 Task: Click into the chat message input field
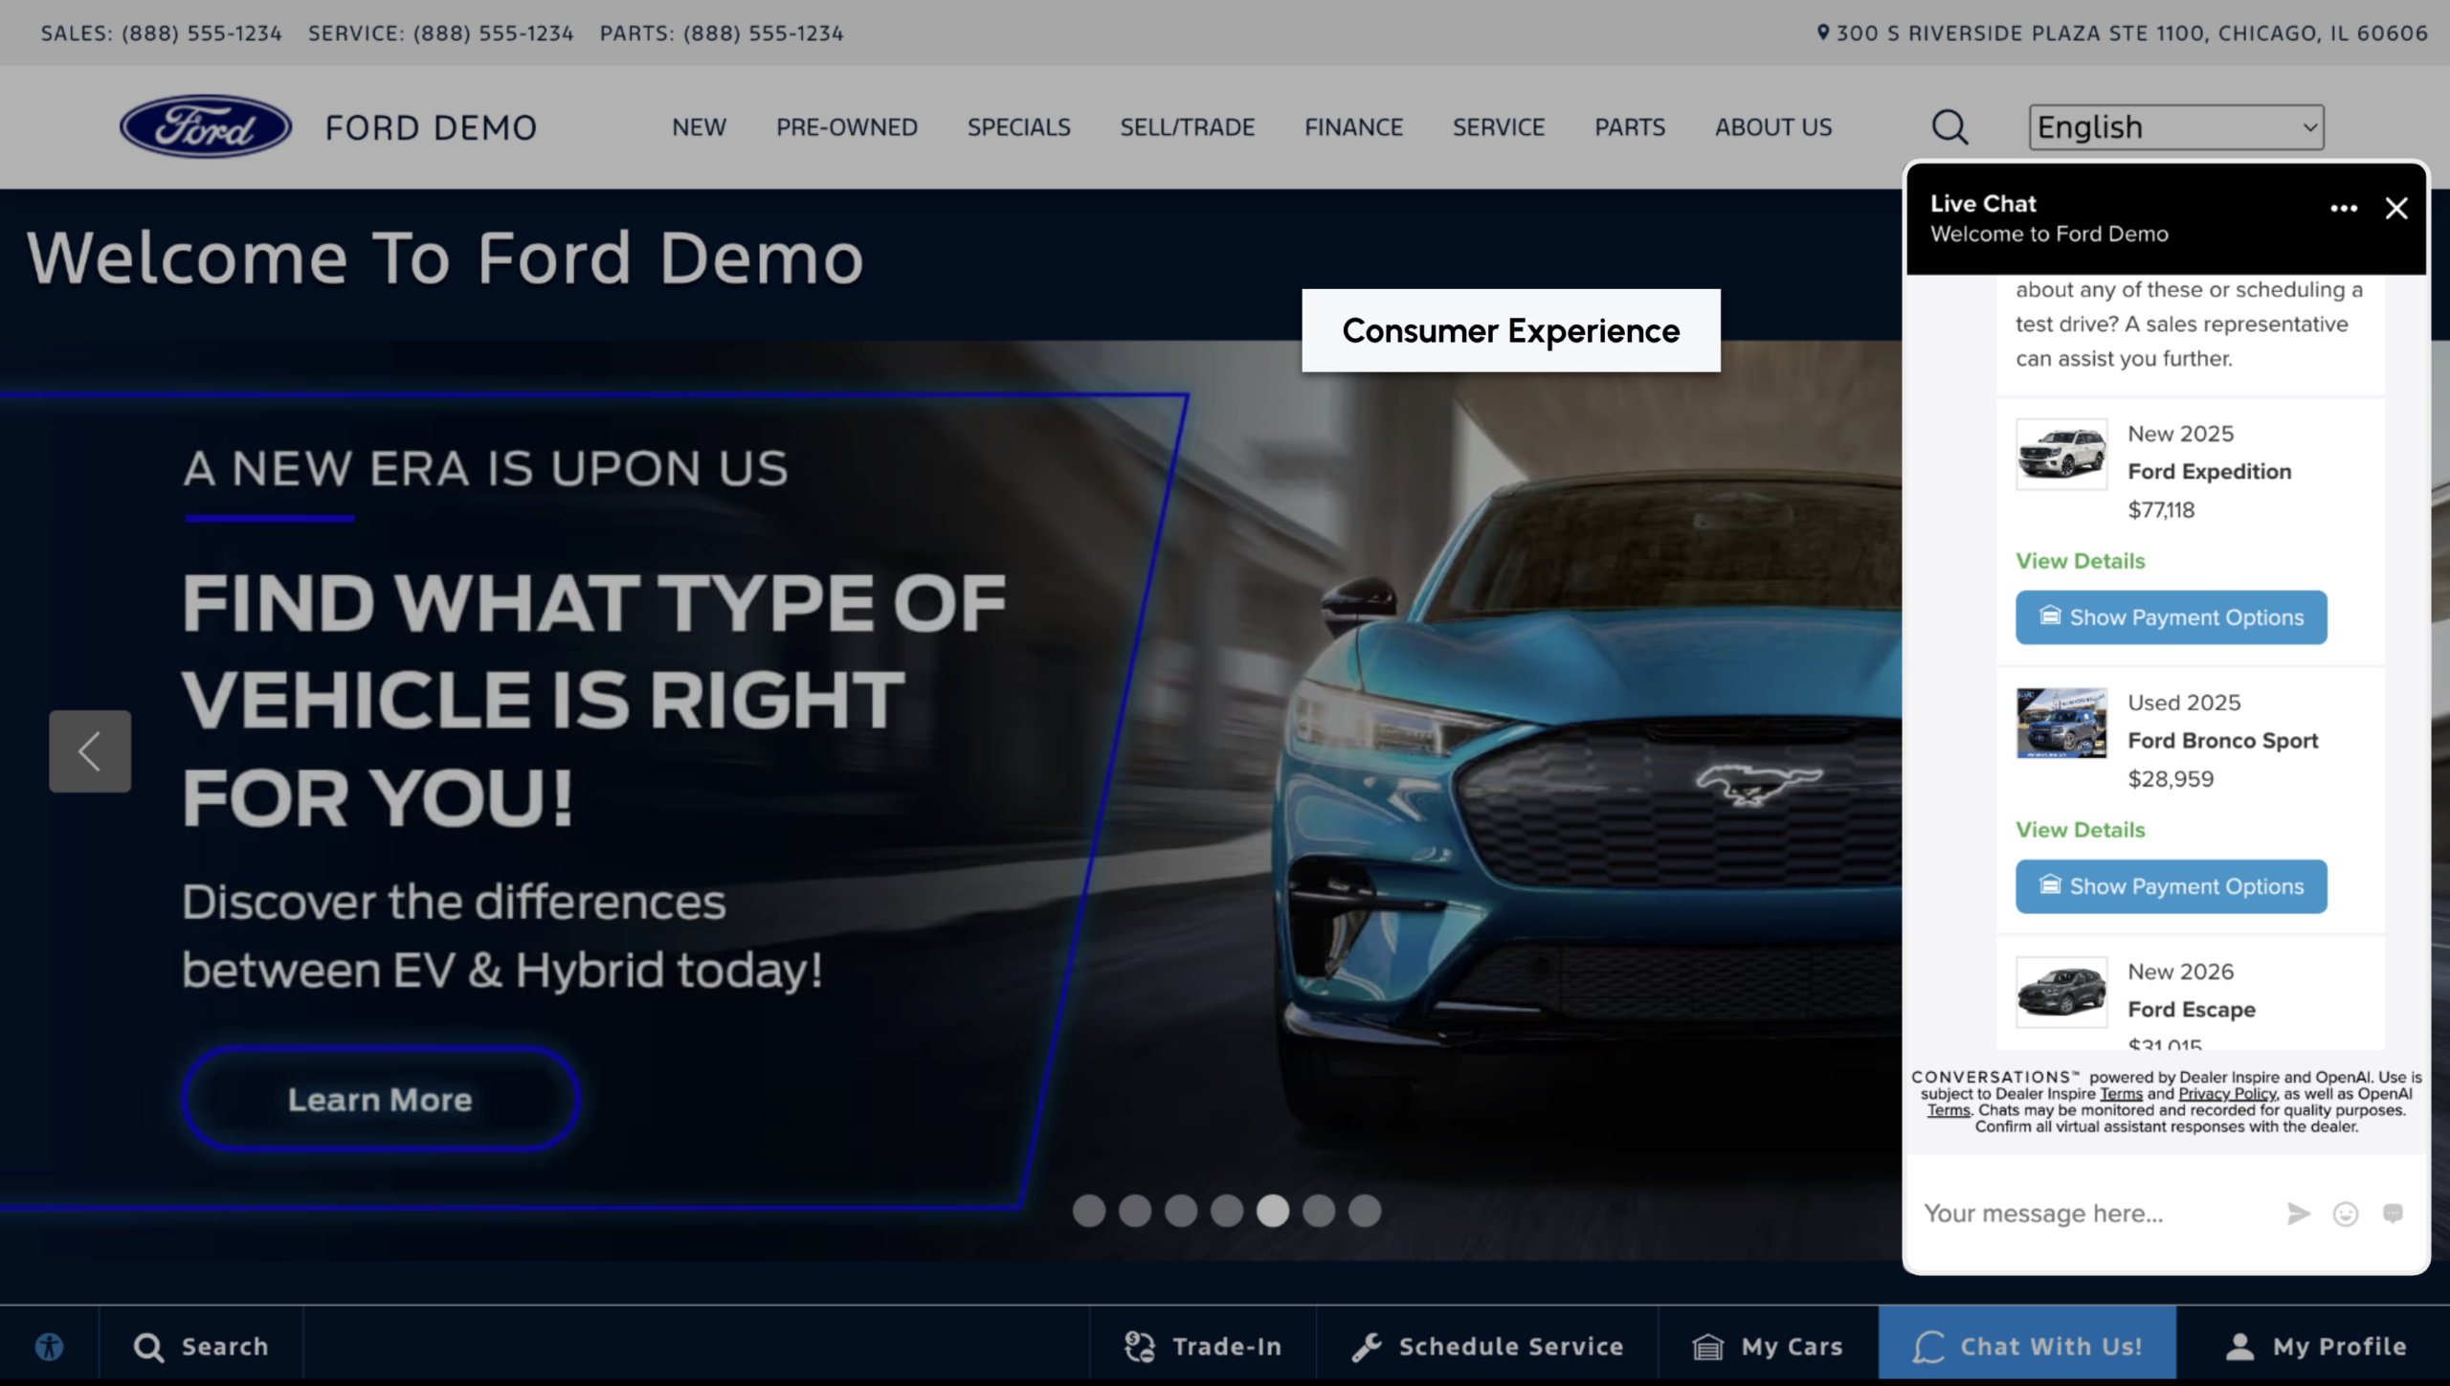click(2096, 1214)
